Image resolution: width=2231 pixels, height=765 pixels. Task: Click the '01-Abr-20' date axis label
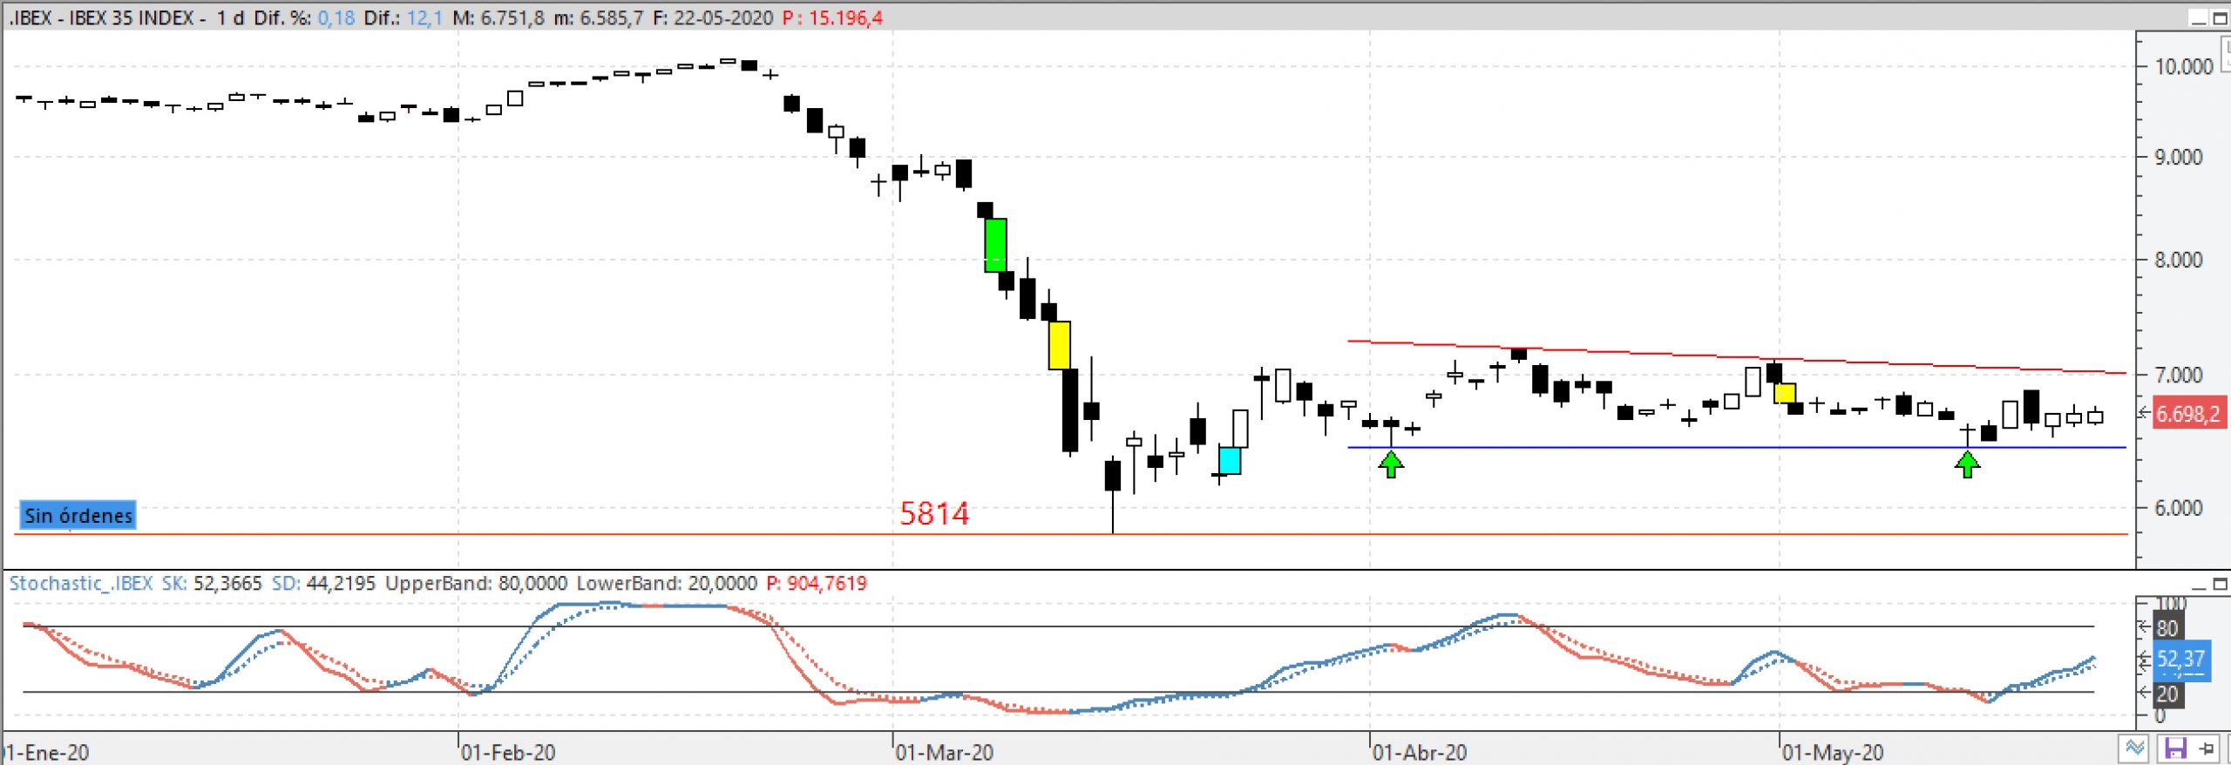(x=1420, y=752)
